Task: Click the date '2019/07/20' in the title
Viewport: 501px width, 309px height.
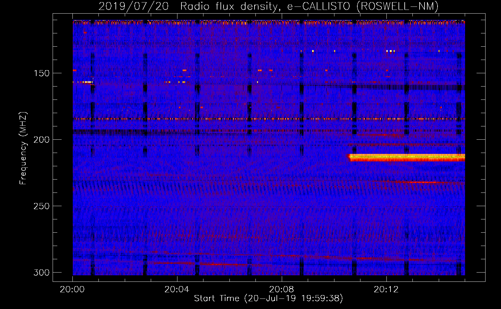Action: coord(133,6)
